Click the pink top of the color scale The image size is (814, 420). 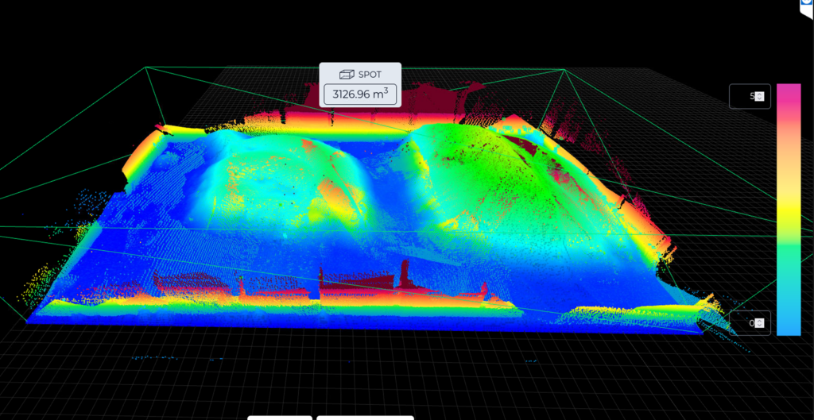coord(789,91)
